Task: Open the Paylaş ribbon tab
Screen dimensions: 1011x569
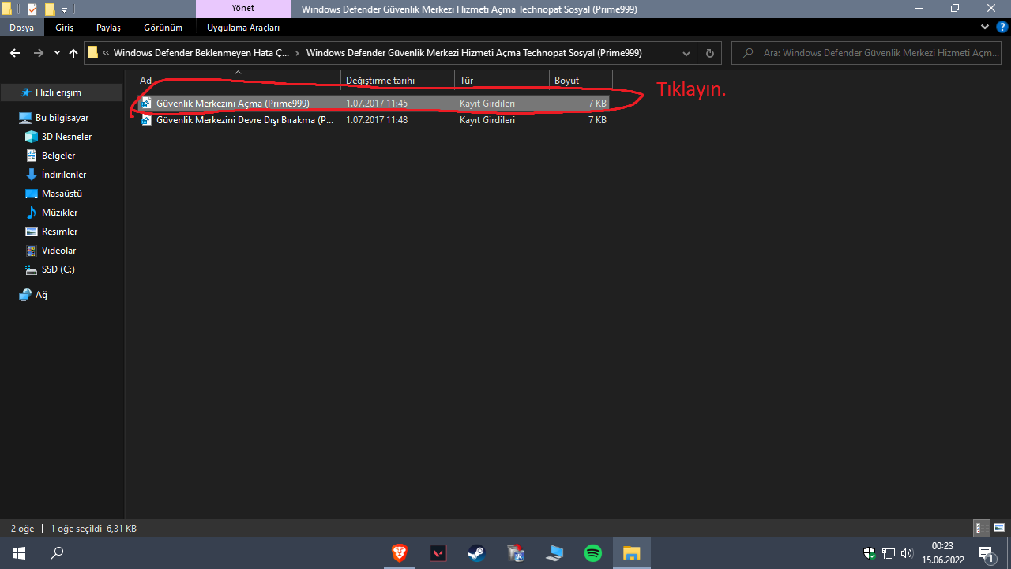Action: click(108, 28)
